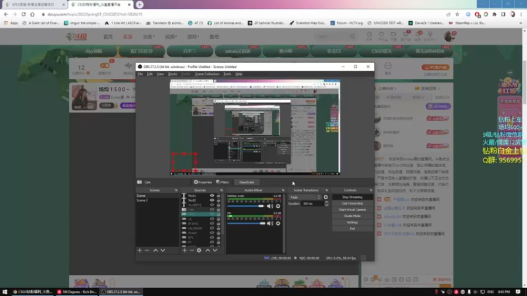Click the Deactivate button for Cam source

coord(246,182)
